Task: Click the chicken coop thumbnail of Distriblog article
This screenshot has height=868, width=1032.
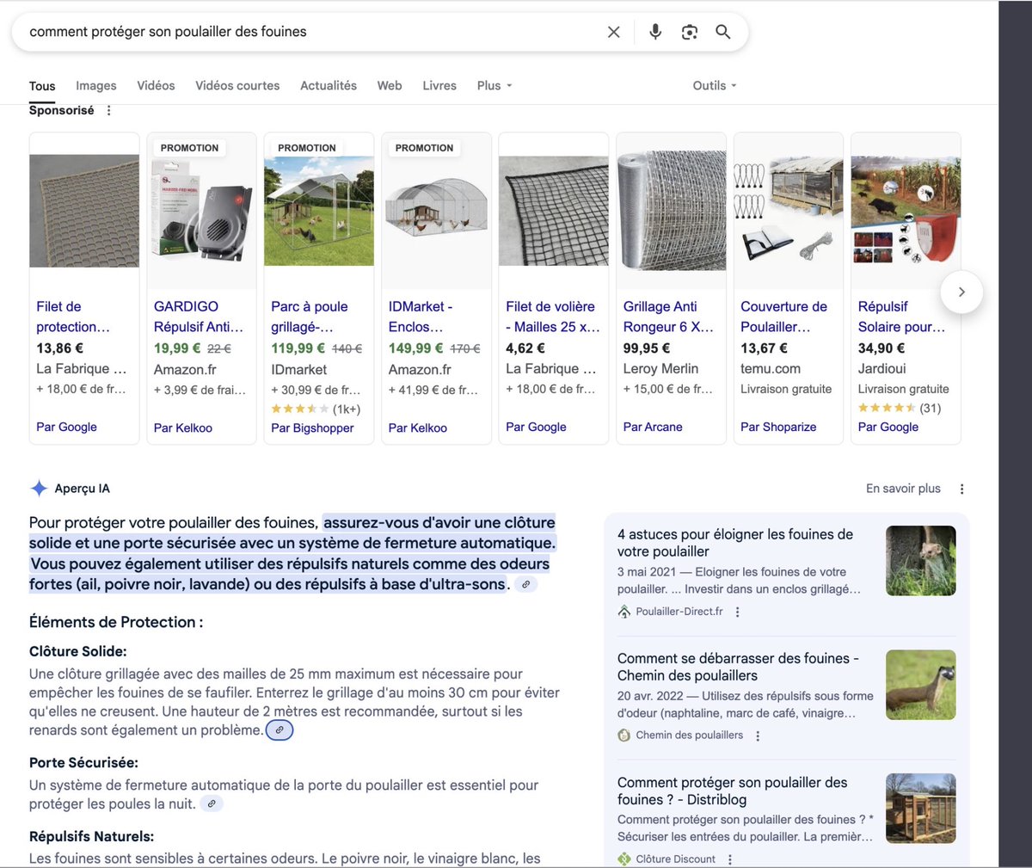Action: (x=921, y=809)
